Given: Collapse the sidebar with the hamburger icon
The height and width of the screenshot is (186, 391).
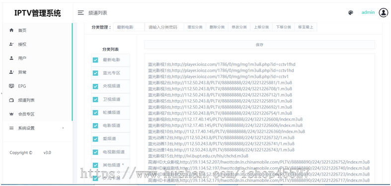Looking at the screenshot, I should pos(80,13).
